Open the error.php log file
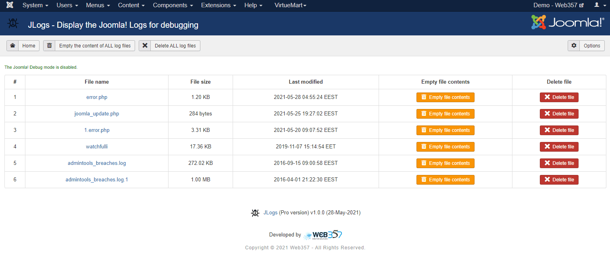This screenshot has height=261, width=610. point(97,97)
